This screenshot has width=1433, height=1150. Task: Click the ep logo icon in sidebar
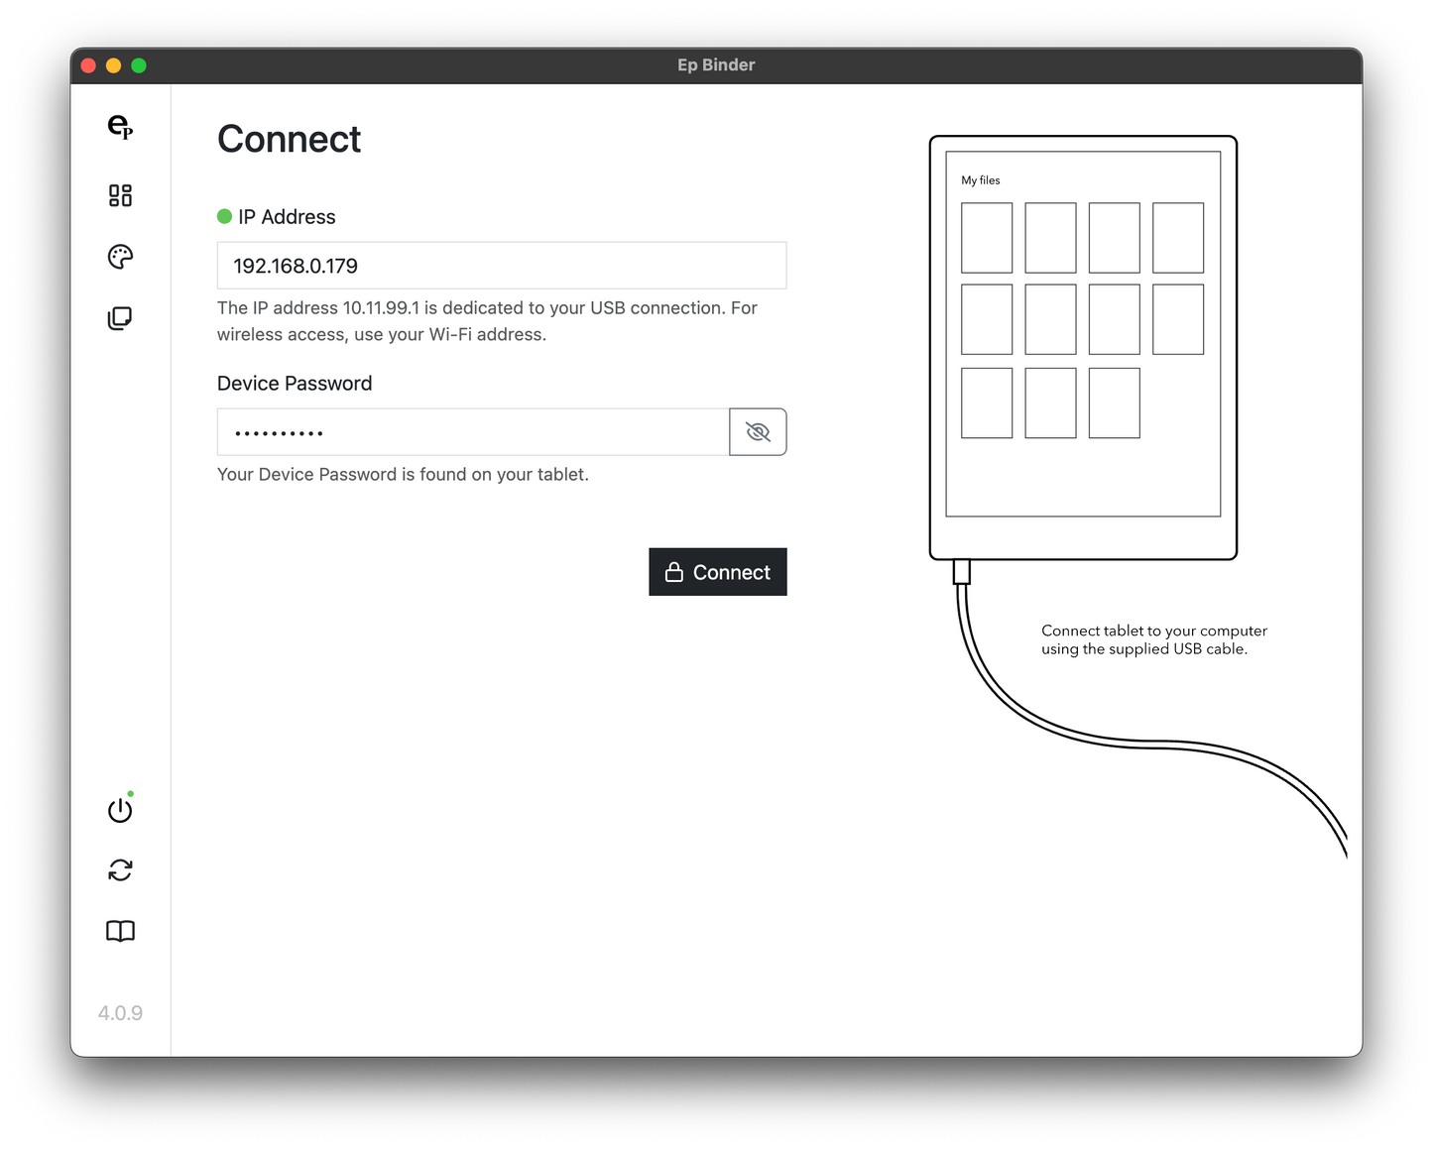coord(119,128)
